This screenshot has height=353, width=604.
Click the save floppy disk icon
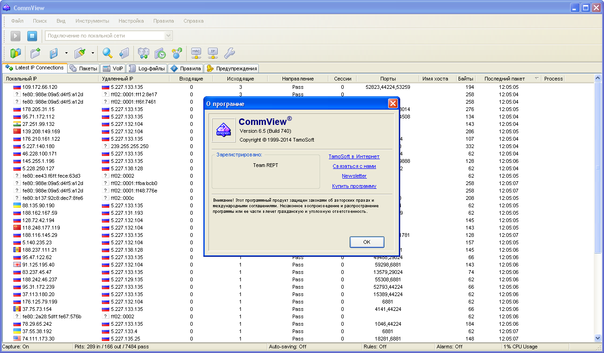pos(54,53)
